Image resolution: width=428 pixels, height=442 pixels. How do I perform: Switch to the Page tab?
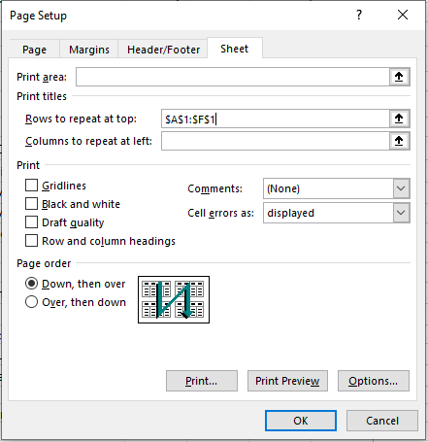(34, 50)
